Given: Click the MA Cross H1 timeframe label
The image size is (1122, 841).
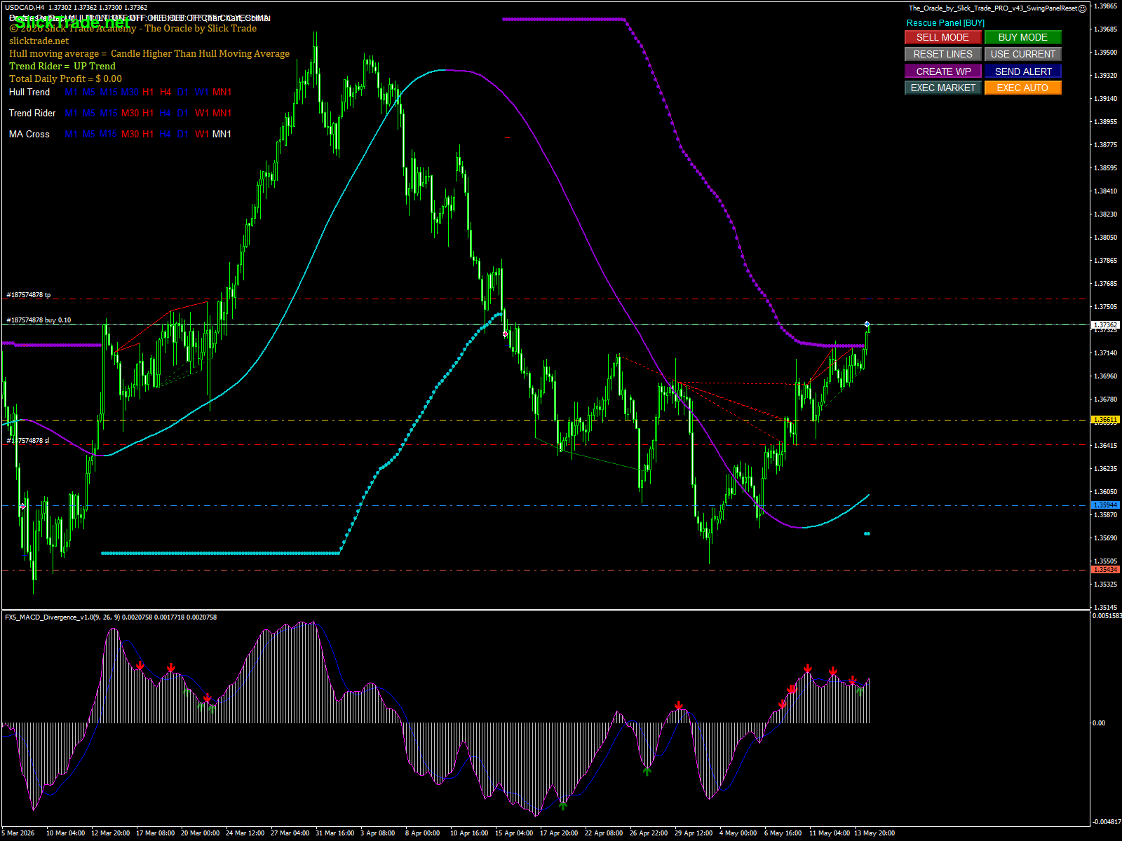Looking at the screenshot, I should pyautogui.click(x=148, y=134).
